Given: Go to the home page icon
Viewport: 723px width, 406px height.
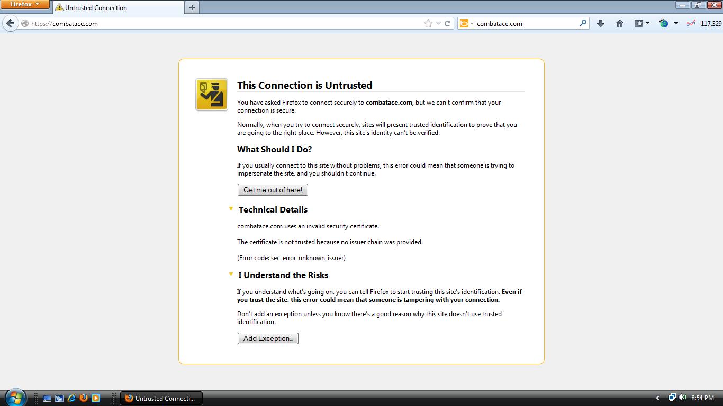Looking at the screenshot, I should pos(620,23).
